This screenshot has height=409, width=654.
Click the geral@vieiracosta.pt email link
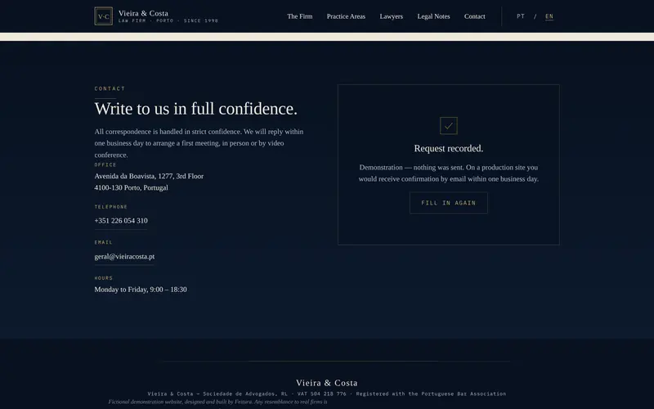pyautogui.click(x=124, y=256)
